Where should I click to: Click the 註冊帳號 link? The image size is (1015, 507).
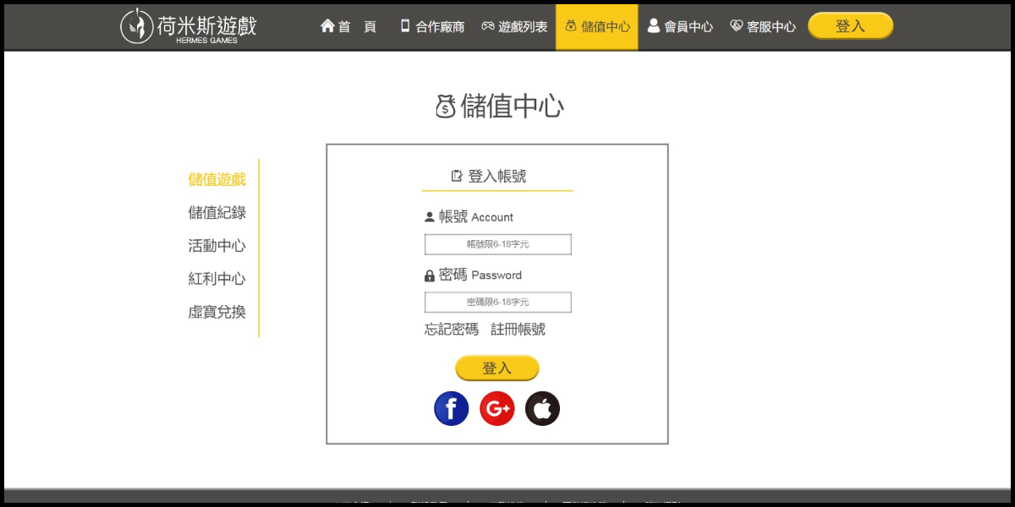coord(518,330)
